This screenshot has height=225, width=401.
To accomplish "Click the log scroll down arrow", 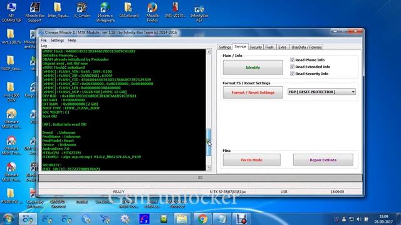I will coord(209,167).
